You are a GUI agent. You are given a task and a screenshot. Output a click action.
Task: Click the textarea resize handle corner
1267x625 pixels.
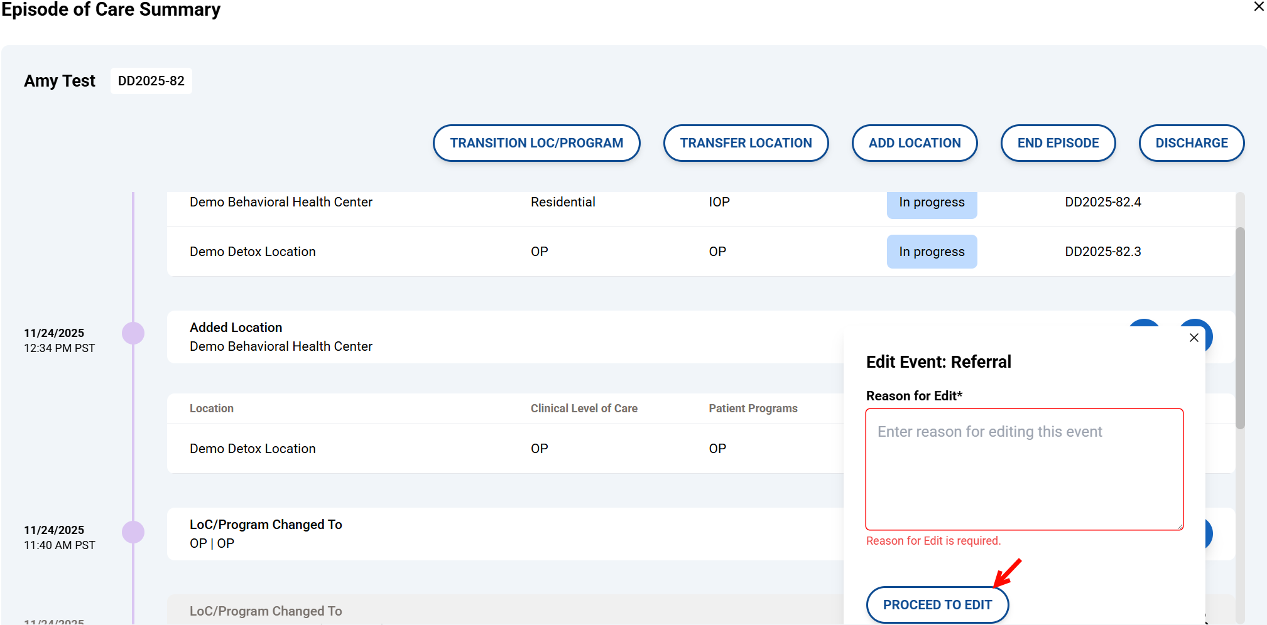(1180, 526)
